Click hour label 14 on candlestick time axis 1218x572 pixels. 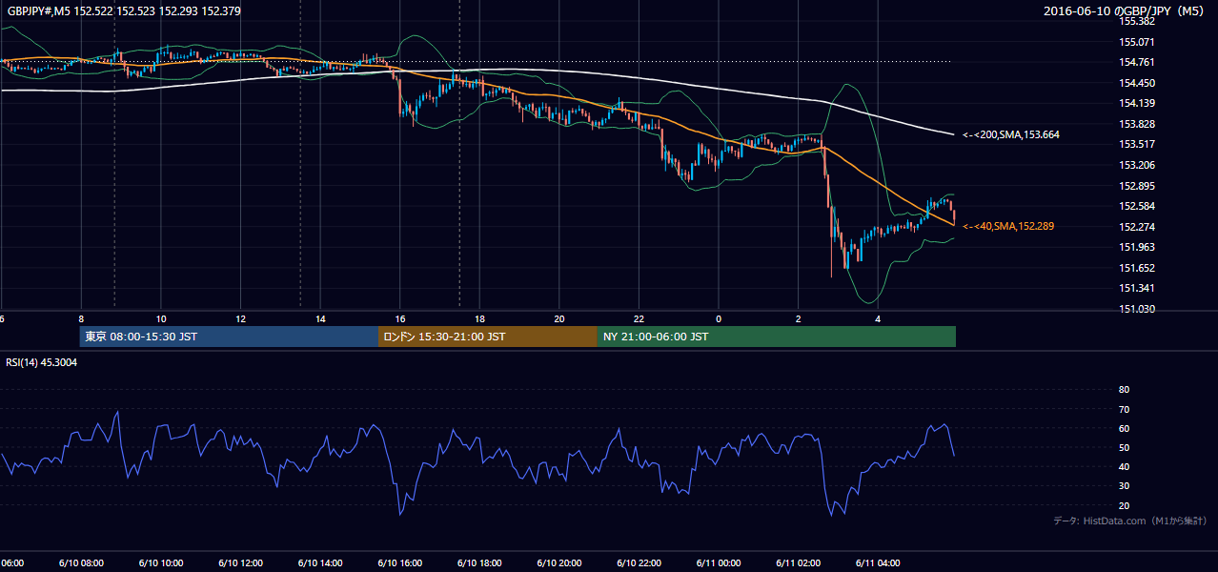point(320,318)
